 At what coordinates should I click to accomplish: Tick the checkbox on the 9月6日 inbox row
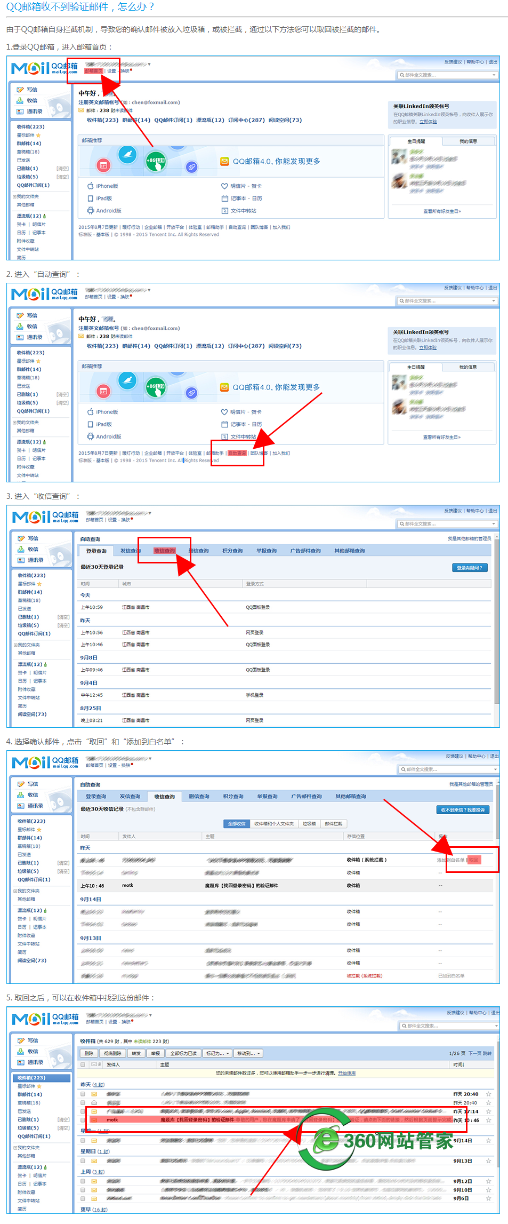[83, 1198]
